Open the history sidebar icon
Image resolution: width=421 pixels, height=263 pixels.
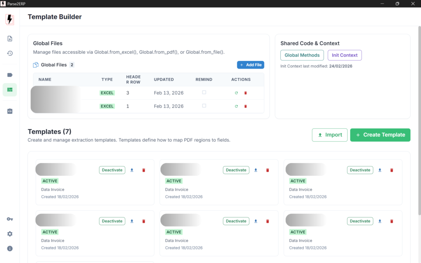pos(10,53)
